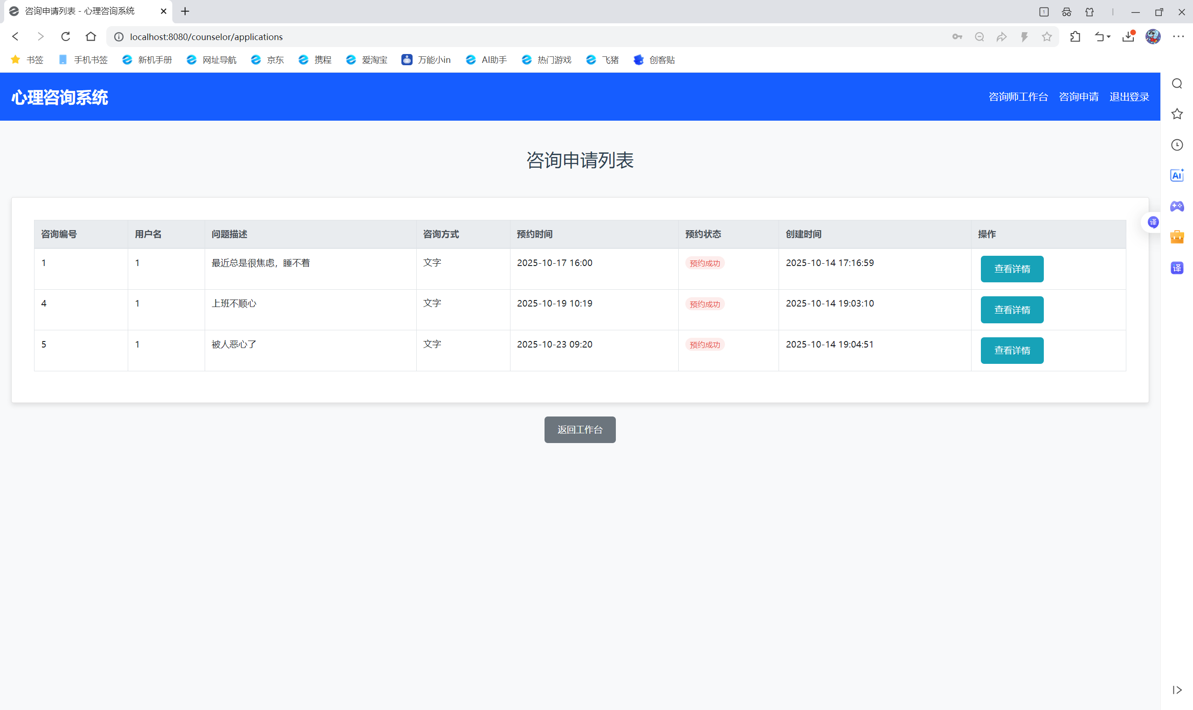Viewport: 1193px width, 710px height.
Task: Click the extensions puzzle icon
Action: pyautogui.click(x=1075, y=36)
